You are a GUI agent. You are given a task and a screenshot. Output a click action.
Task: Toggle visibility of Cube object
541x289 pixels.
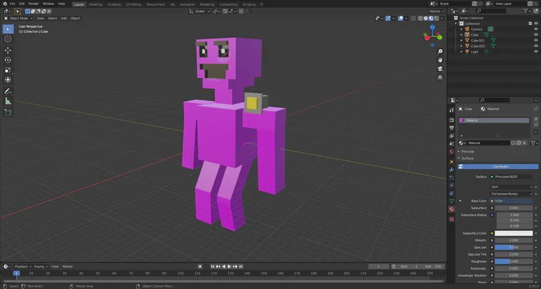pos(536,35)
